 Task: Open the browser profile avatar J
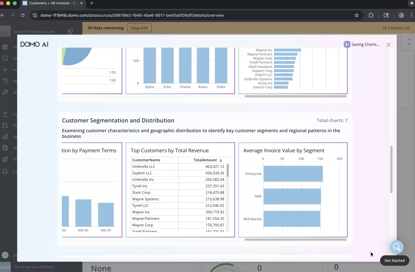tap(401, 15)
